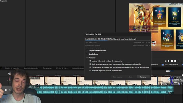Click the Abrir carpeta button in render dialog
183x103 pixels.
coord(118,77)
